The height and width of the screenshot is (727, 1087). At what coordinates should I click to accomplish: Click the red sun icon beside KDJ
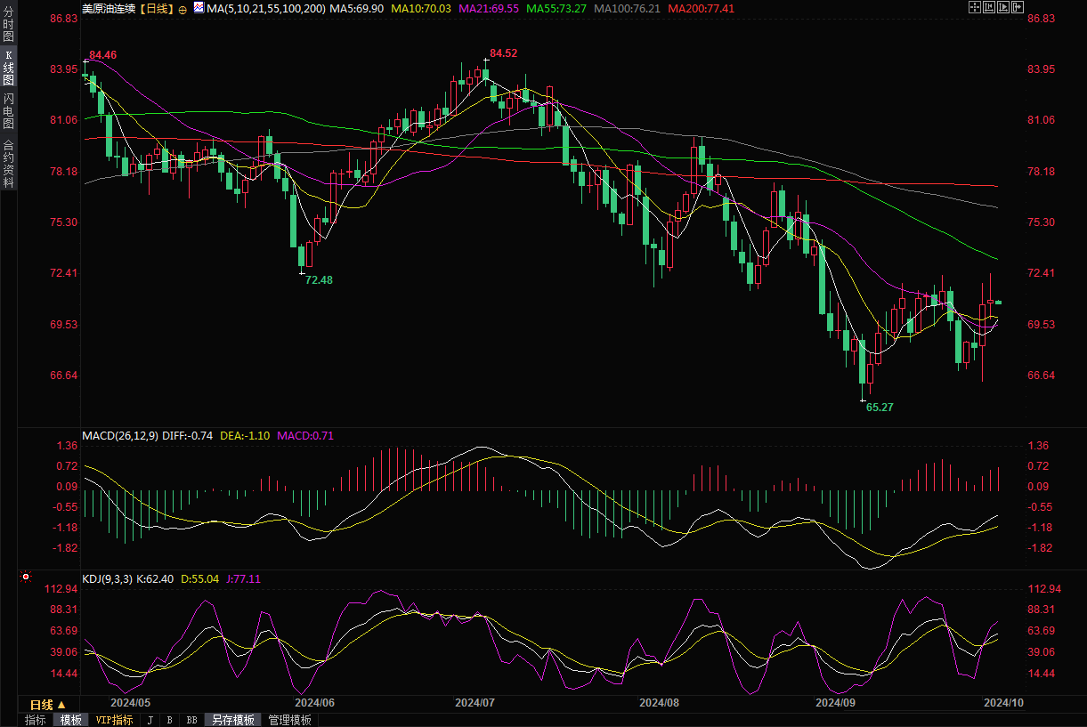point(24,578)
